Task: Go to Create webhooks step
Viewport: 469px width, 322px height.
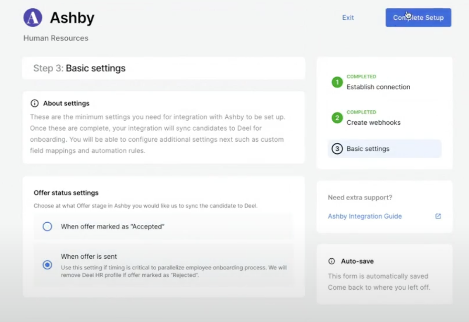Action: [x=374, y=123]
